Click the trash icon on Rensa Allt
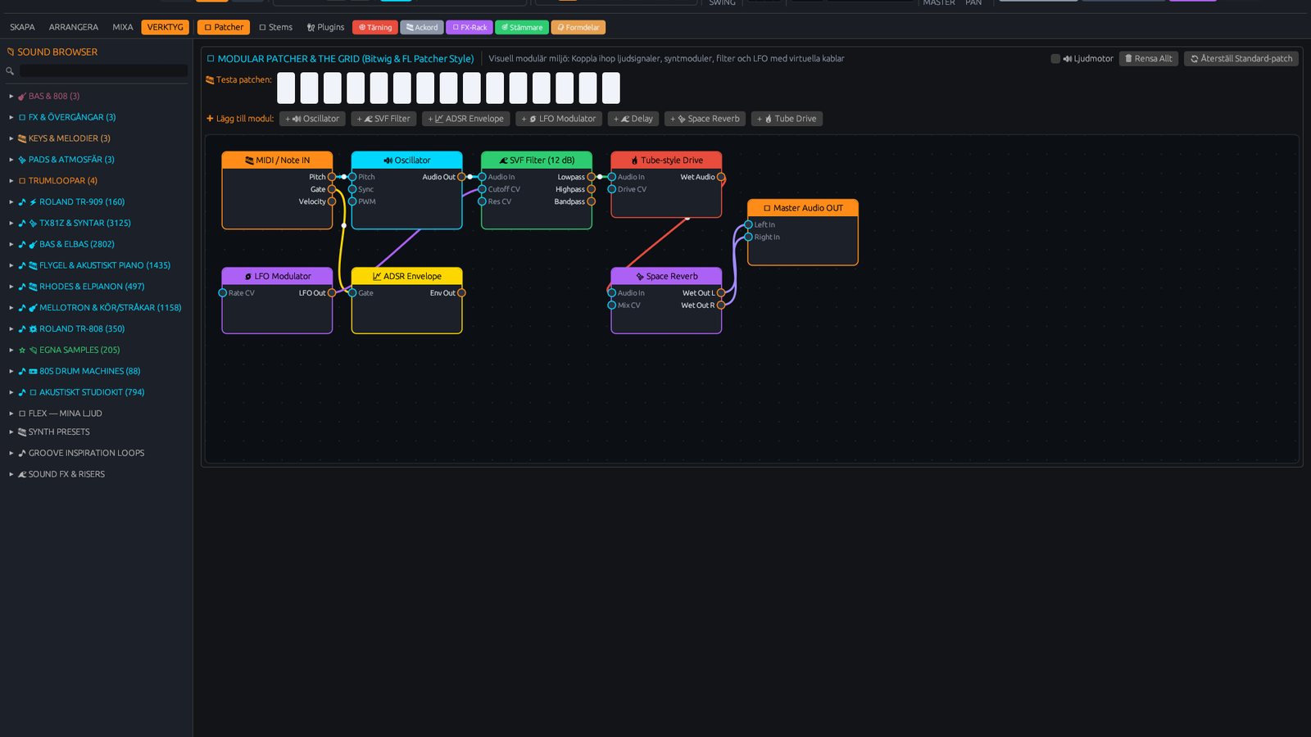This screenshot has width=1311, height=737. (1128, 59)
